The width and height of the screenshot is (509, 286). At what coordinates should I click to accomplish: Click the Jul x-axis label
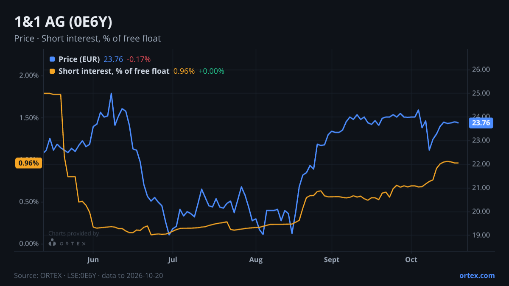coord(172,260)
